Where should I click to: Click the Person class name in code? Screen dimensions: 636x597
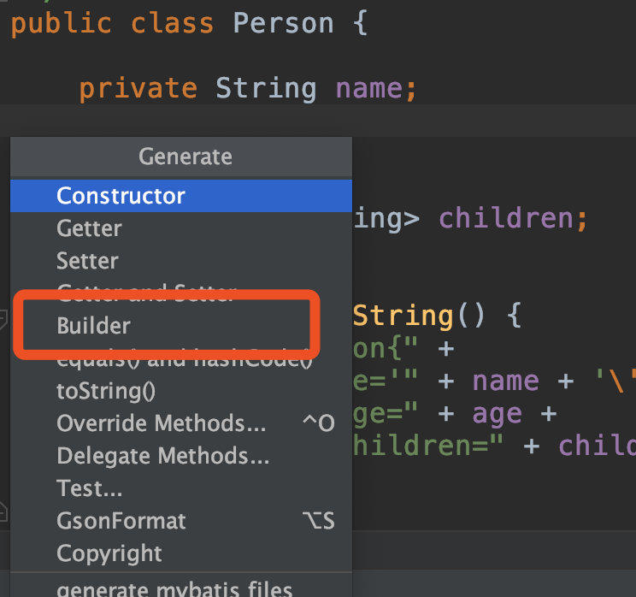coord(283,23)
